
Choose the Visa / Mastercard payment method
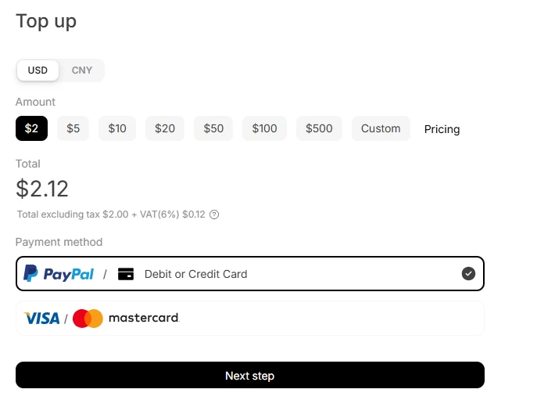[250, 319]
